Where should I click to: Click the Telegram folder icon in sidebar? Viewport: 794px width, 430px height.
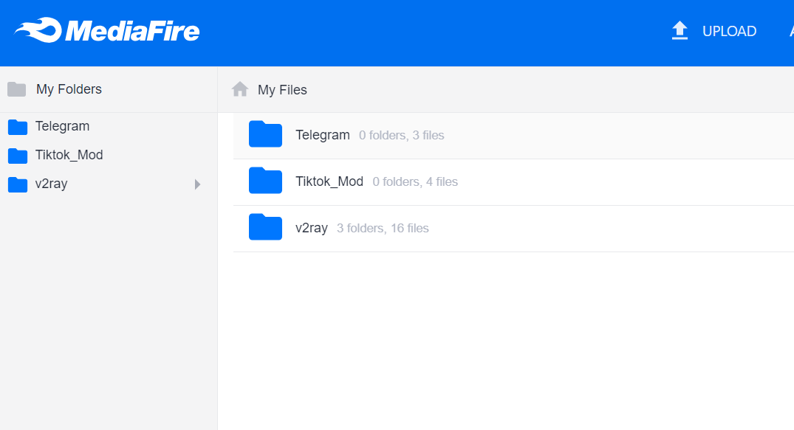point(18,127)
